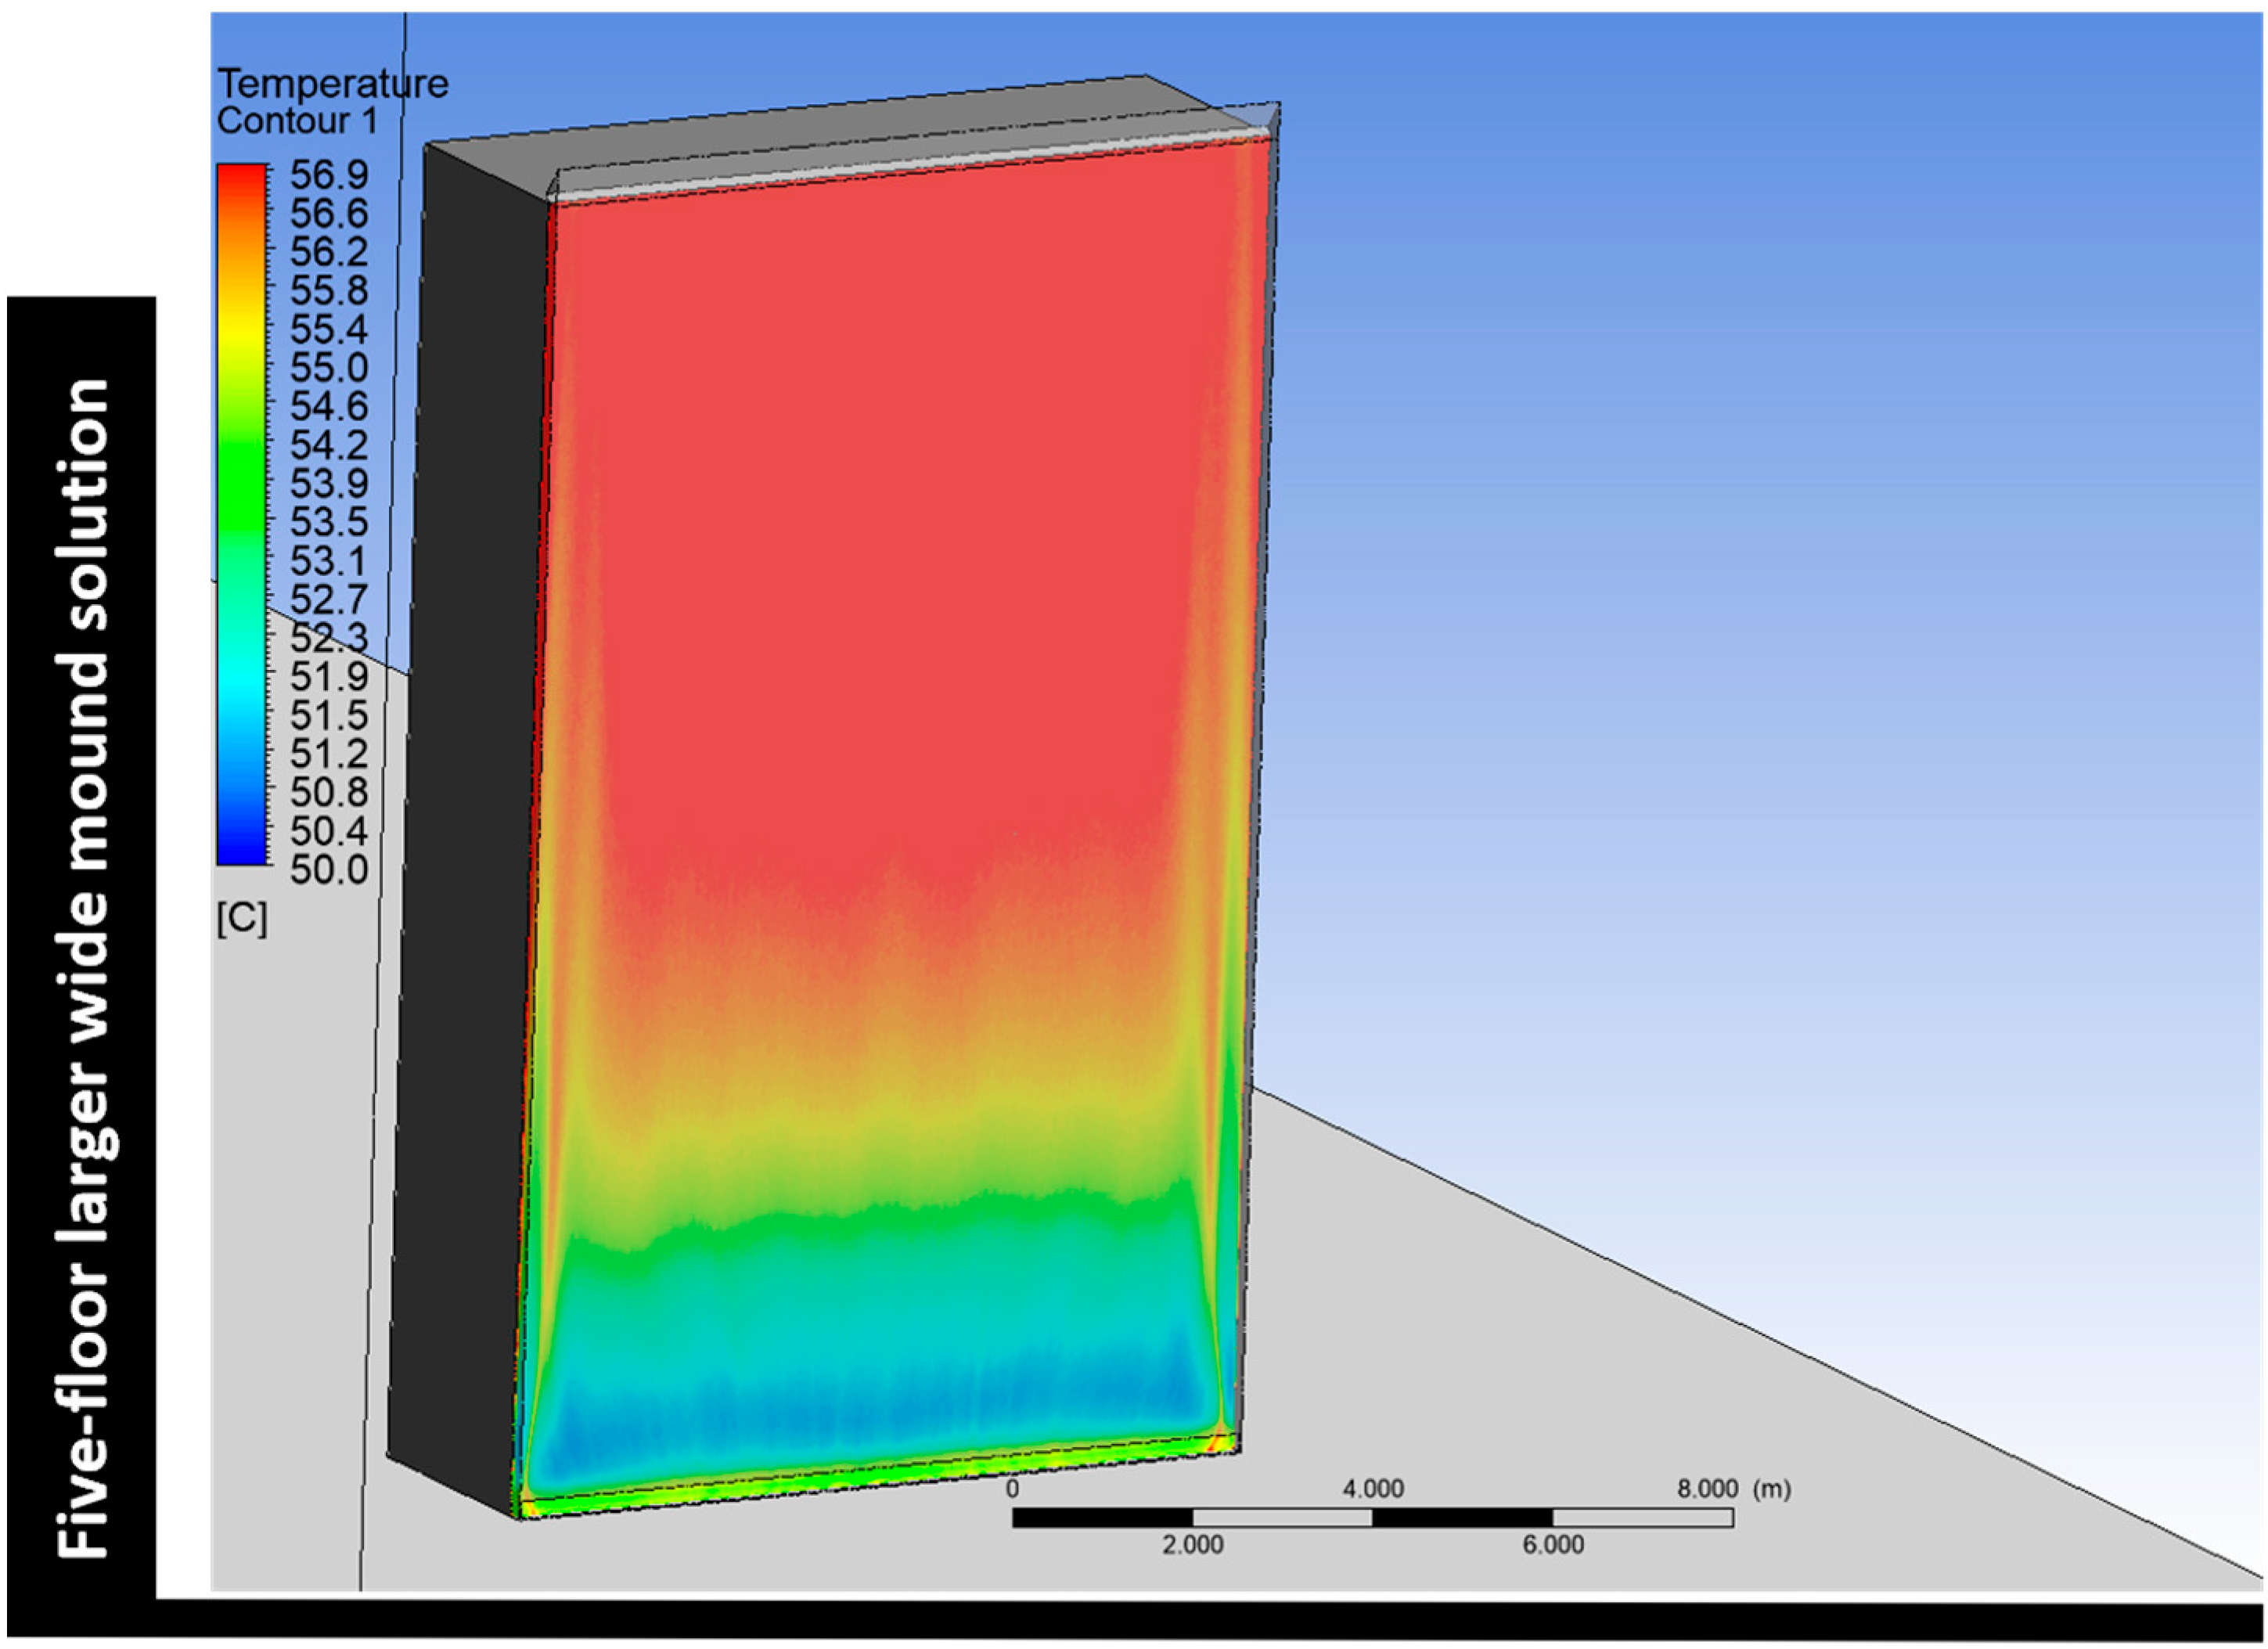2268x1649 pixels.
Task: Click the 6.000 scale bar label
Action: (1553, 1545)
